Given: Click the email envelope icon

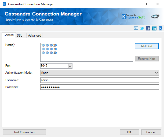Looking at the screenshot, I should click(136, 28).
